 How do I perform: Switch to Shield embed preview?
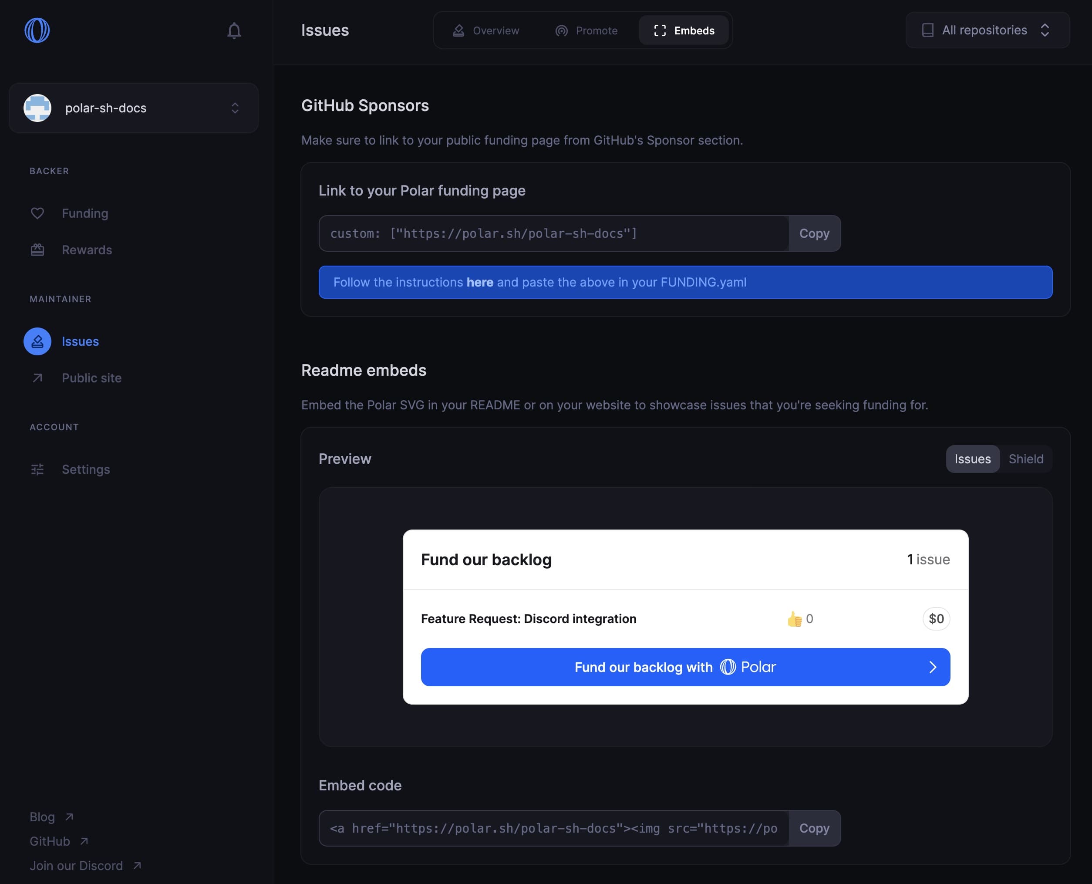[x=1026, y=458]
